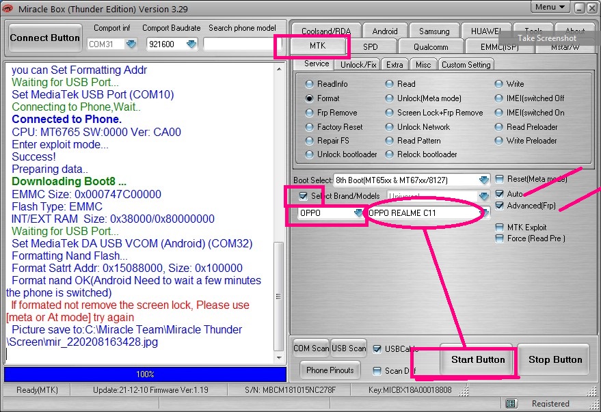Screen dimensions: 601x412
Task: Toggle the Scan Def checkbox
Action: [x=377, y=370]
